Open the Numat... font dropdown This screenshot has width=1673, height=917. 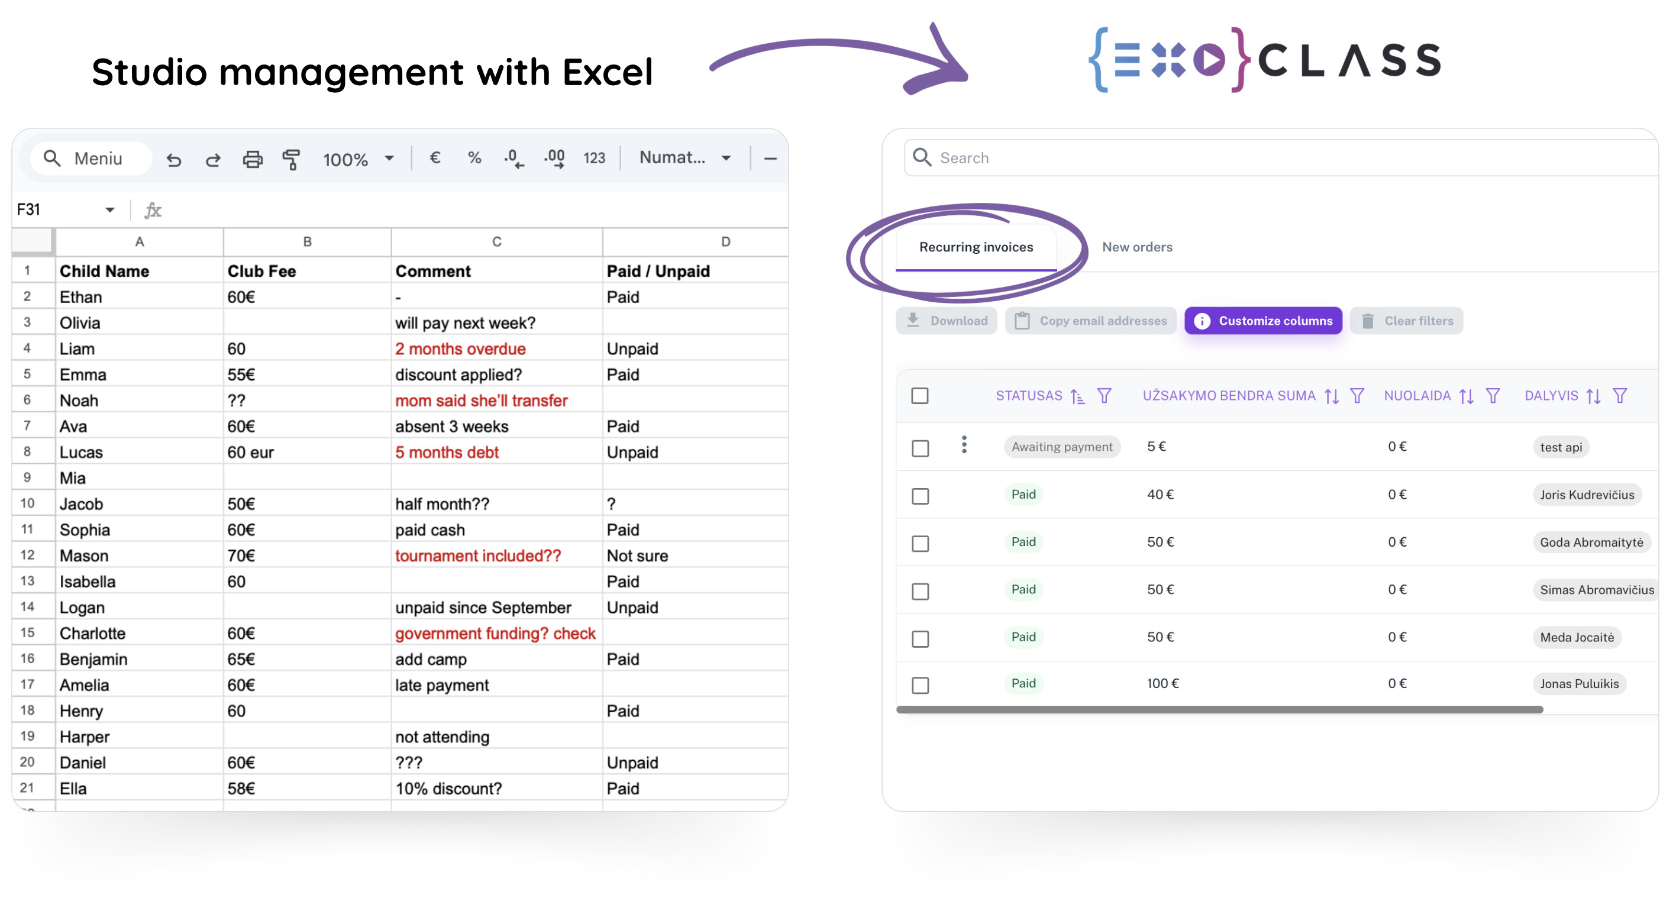click(685, 158)
